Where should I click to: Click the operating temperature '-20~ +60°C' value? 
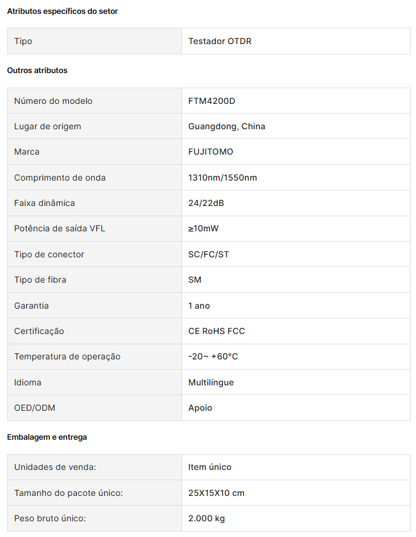213,356
